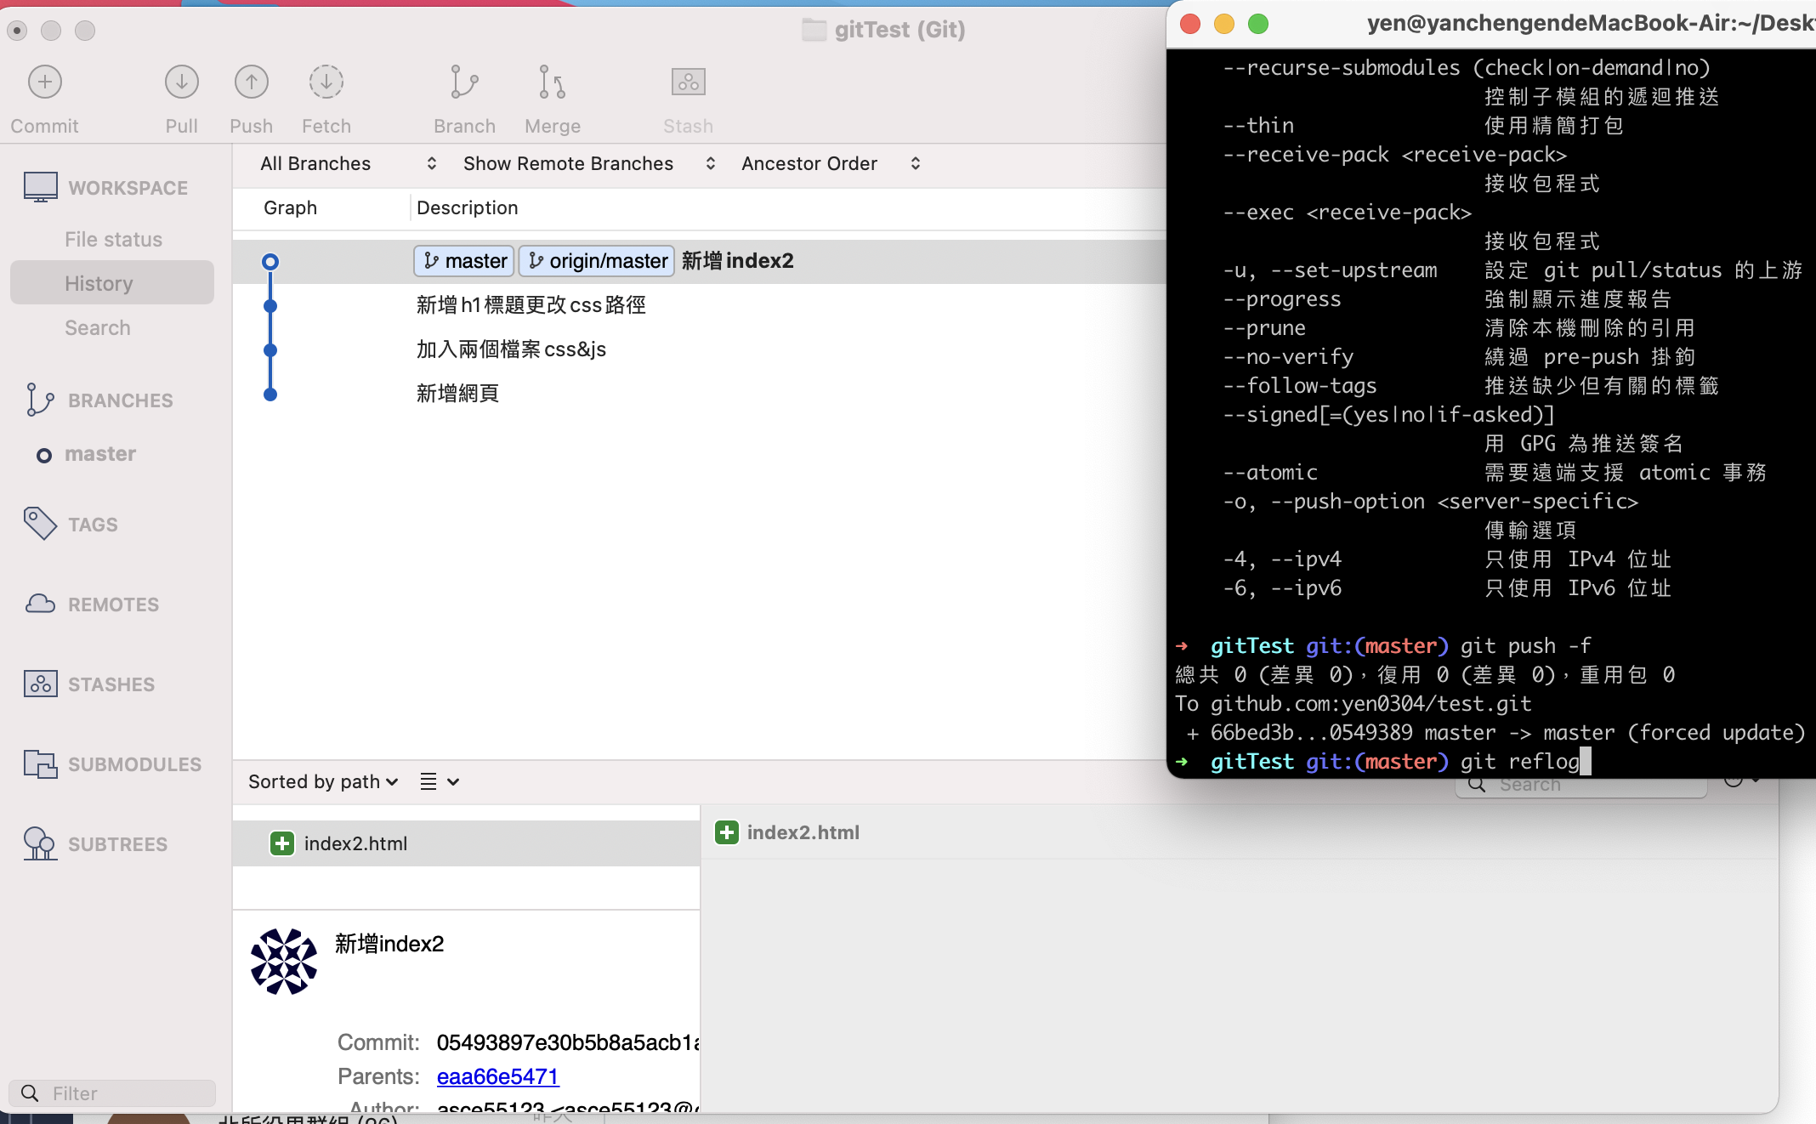Open File status in Workspace
The height and width of the screenshot is (1124, 1816).
113,239
